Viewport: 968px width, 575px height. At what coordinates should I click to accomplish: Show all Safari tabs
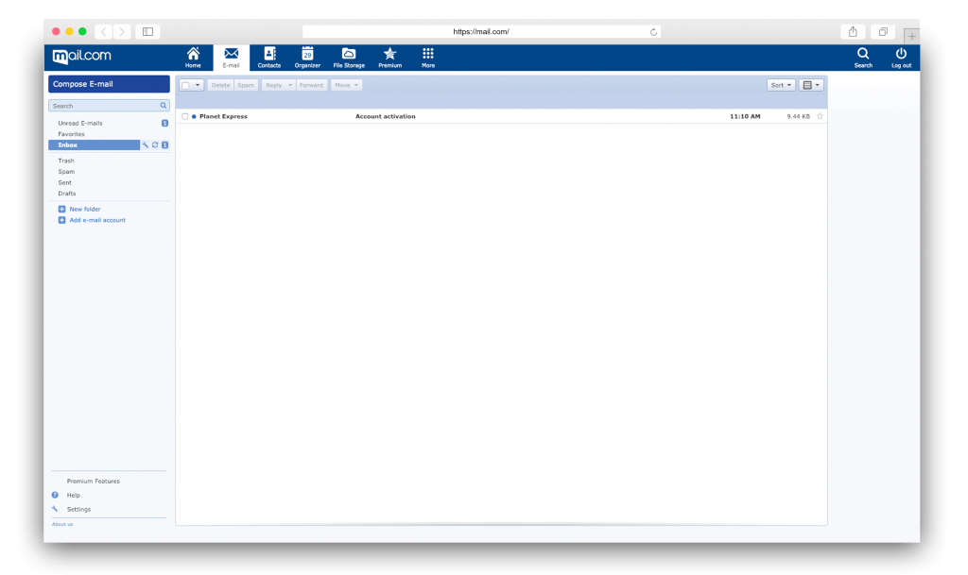coord(884,31)
